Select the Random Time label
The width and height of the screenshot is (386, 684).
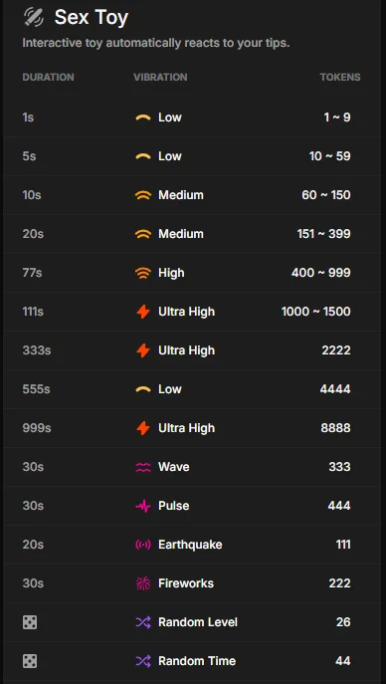tap(197, 661)
